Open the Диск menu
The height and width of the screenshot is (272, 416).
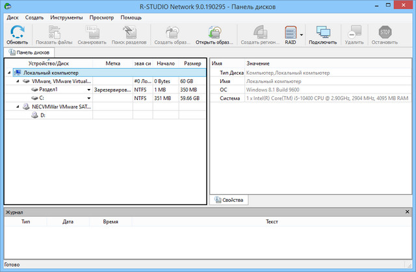12,18
